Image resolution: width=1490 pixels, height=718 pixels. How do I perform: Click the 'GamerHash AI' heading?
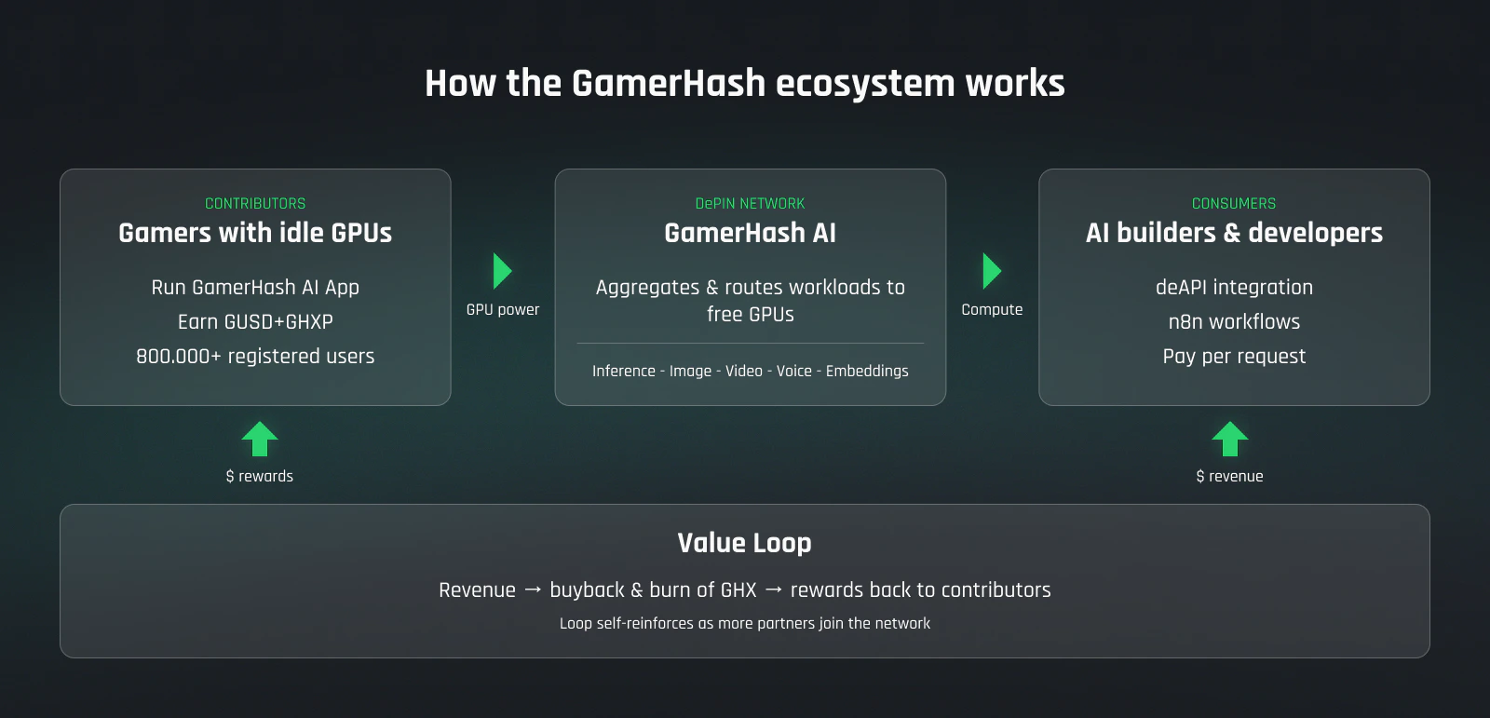[750, 233]
